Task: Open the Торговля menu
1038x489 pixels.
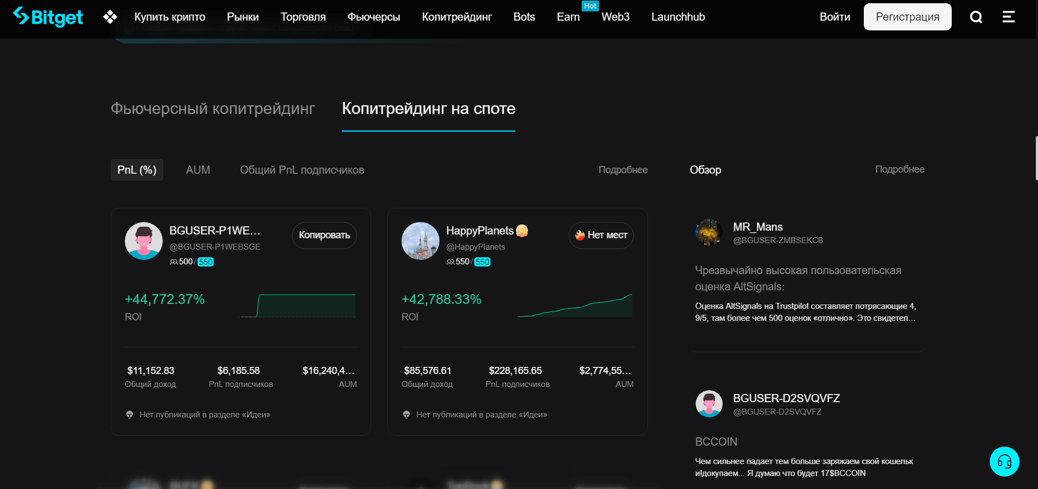Action: coord(303,17)
